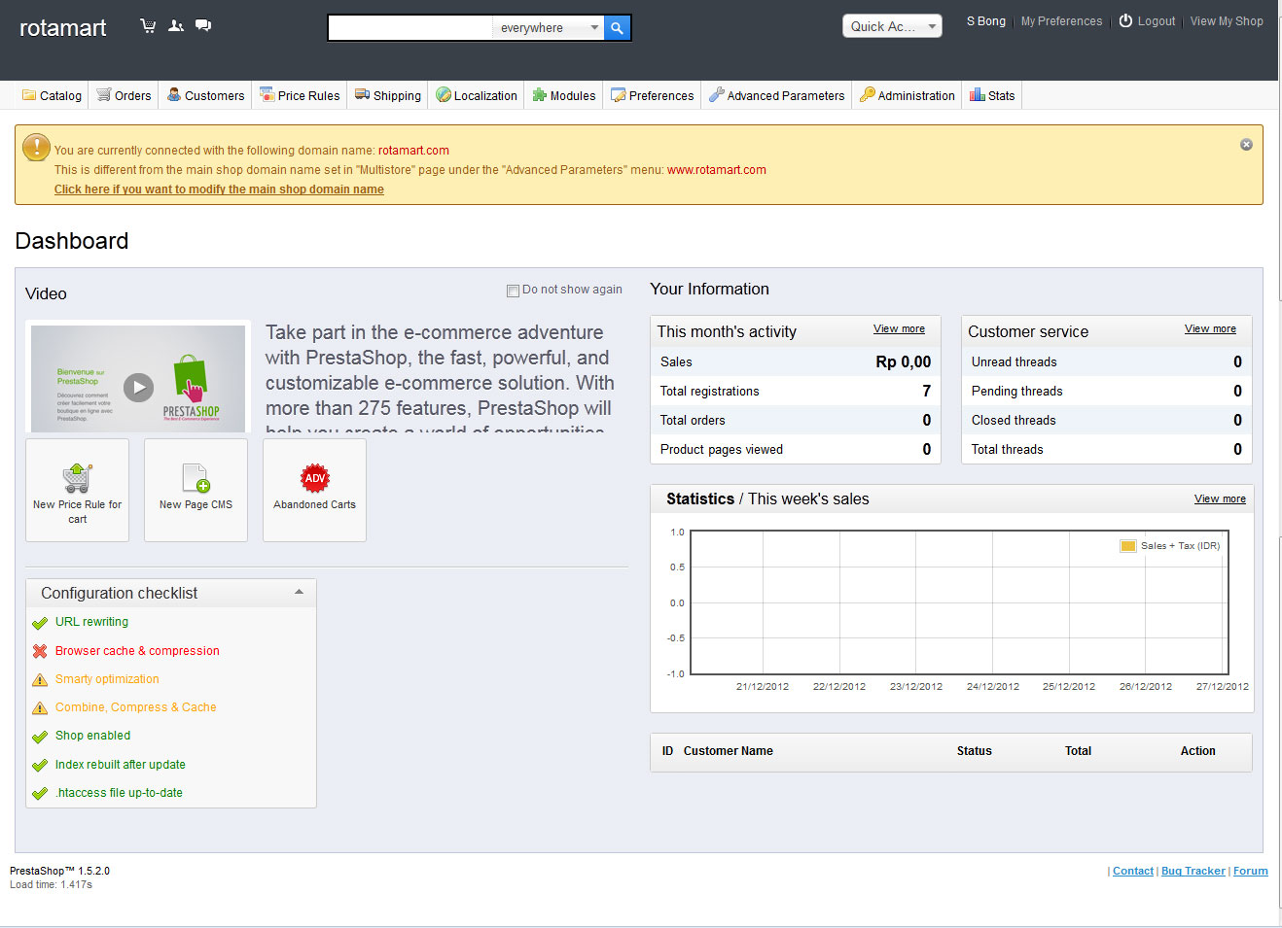This screenshot has width=1282, height=928.
Task: Tick the Do not show again checkbox
Action: pos(513,291)
